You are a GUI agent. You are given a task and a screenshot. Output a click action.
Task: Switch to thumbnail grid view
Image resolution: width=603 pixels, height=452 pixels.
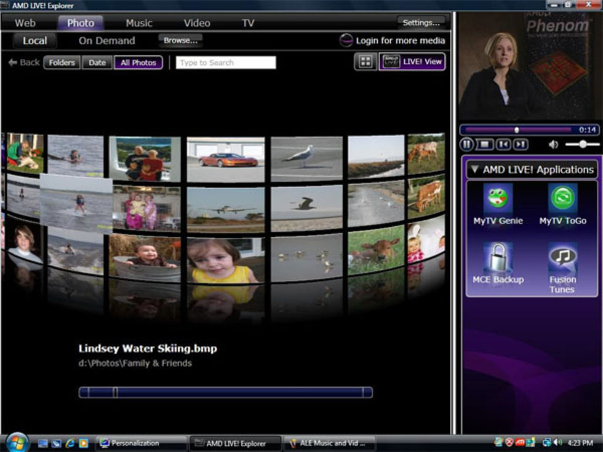(x=365, y=62)
